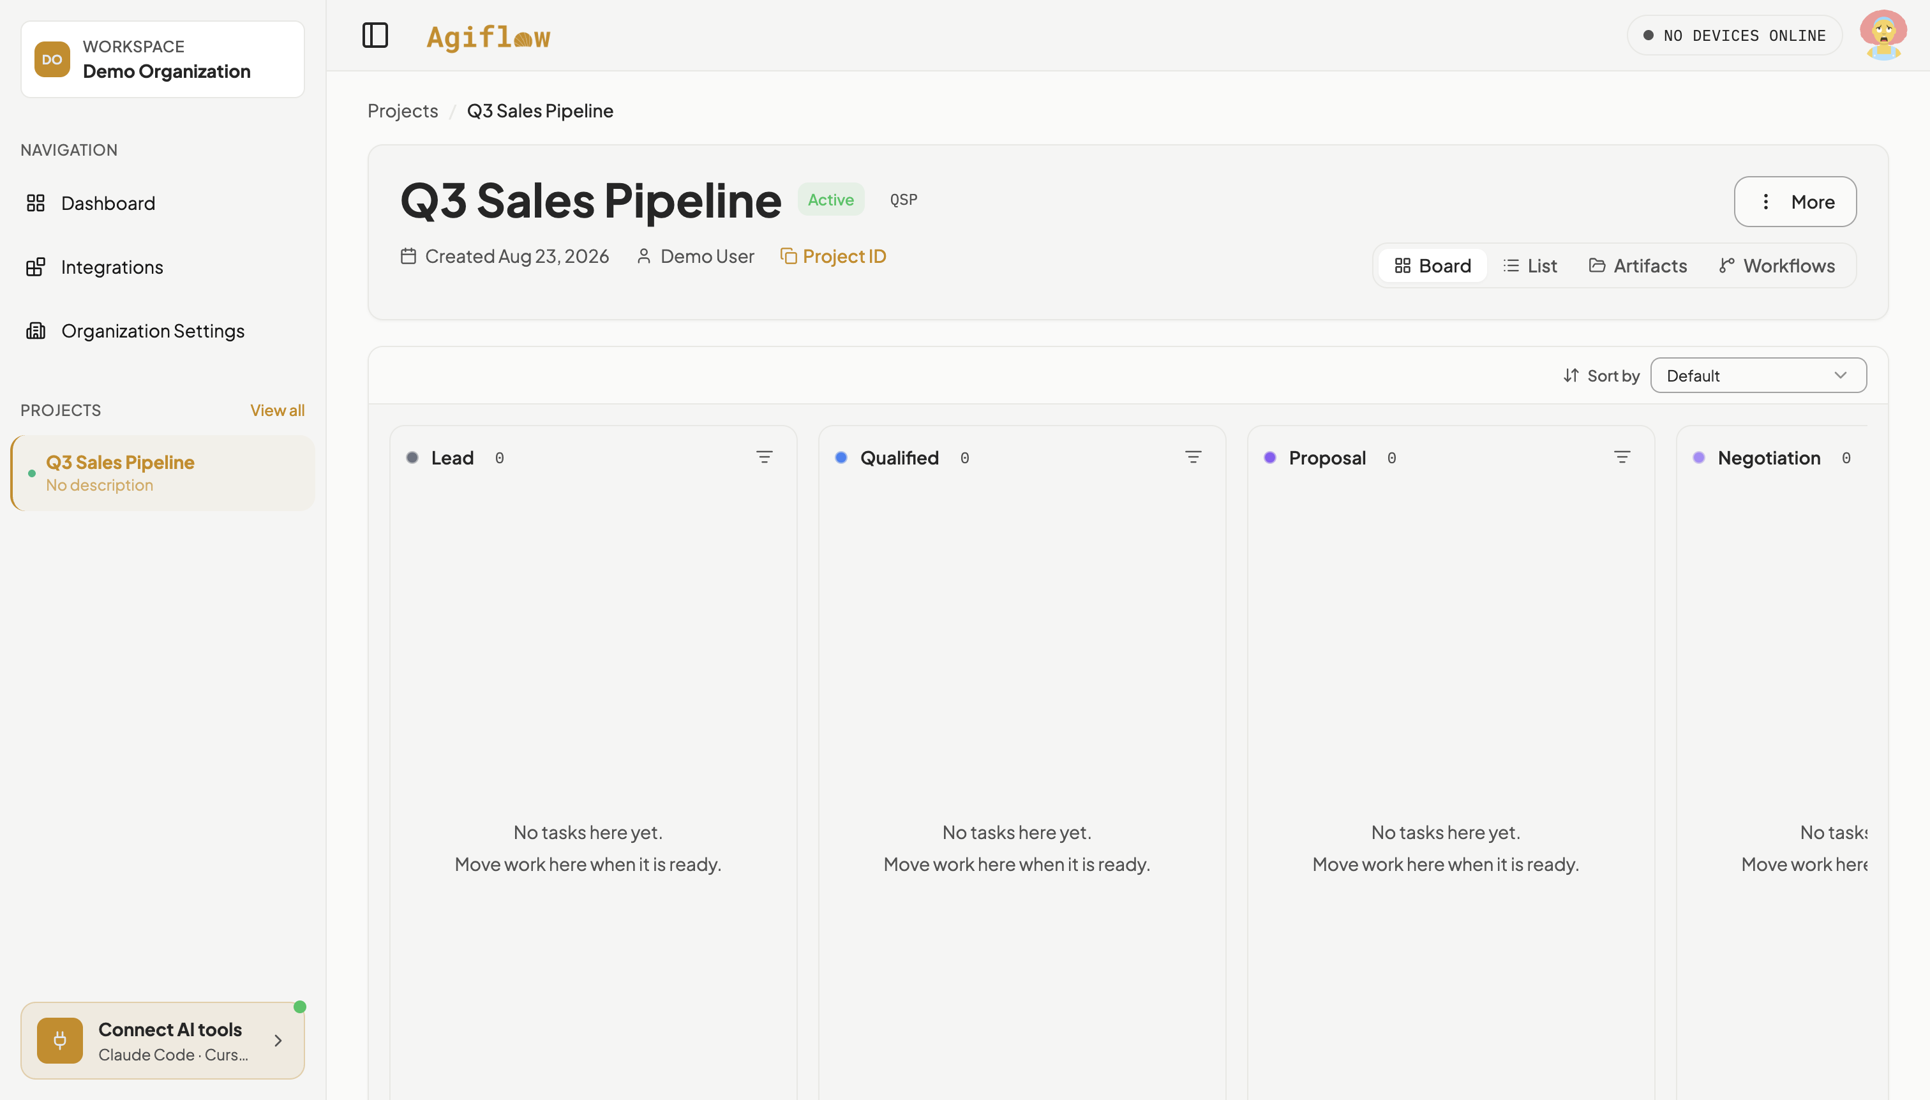This screenshot has height=1100, width=1930.
Task: Click the Negotiation column lavender color dot
Action: pyautogui.click(x=1699, y=458)
